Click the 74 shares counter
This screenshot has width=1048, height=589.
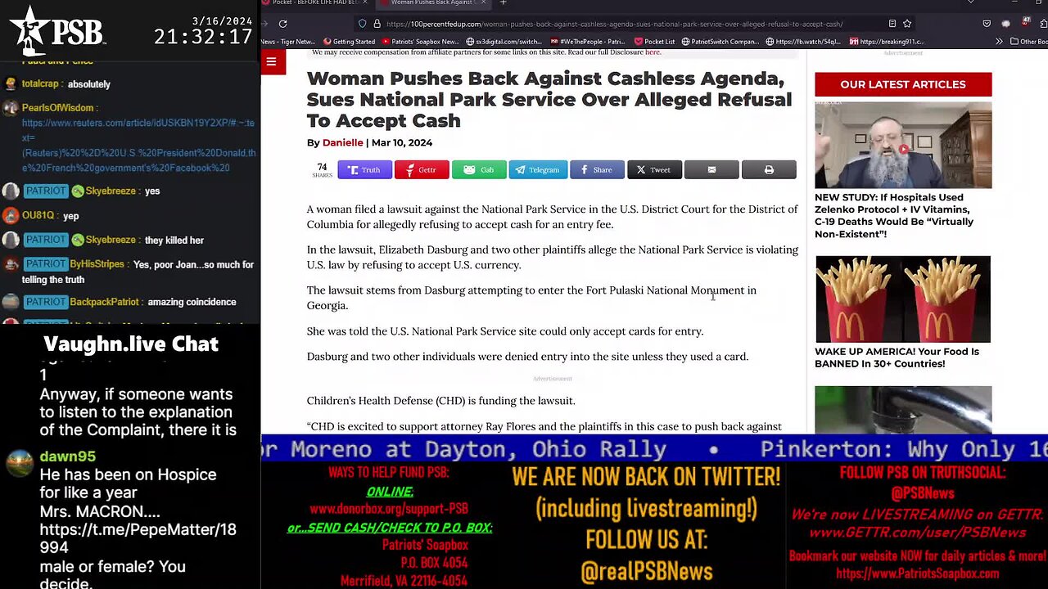[322, 170]
